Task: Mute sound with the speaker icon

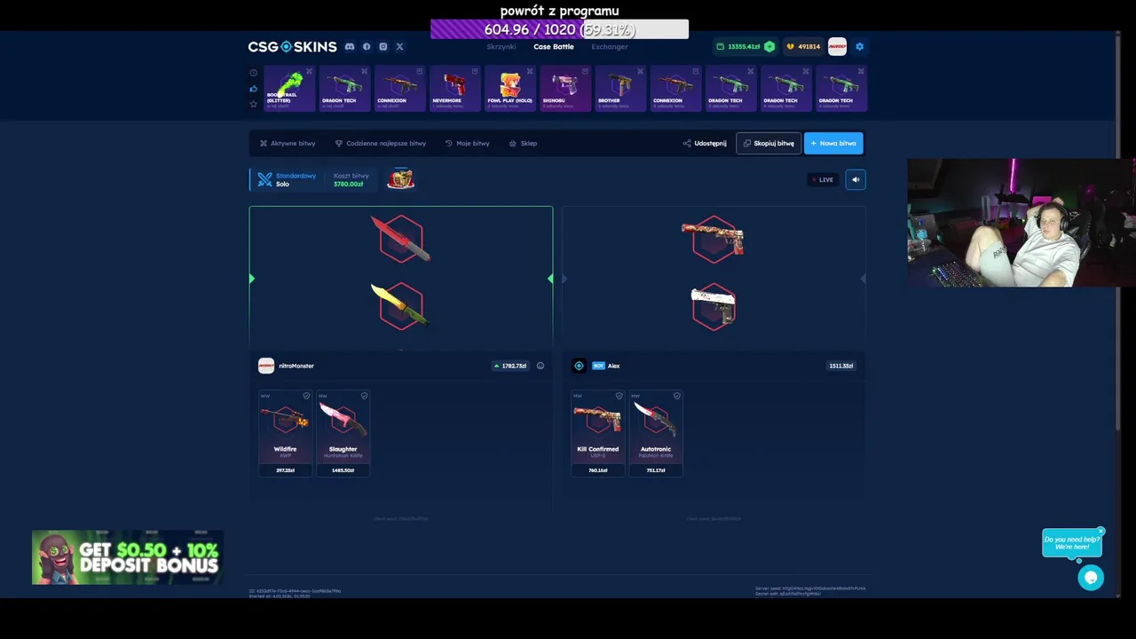Action: tap(856, 179)
